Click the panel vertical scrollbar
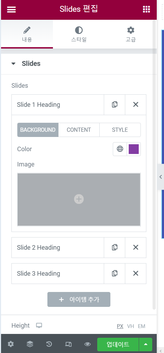 [x=154, y=164]
